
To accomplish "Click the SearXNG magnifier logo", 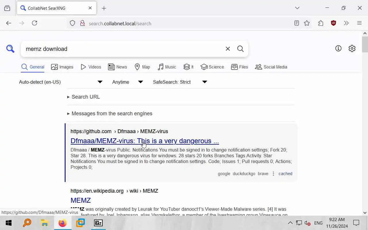I will tap(10, 49).
